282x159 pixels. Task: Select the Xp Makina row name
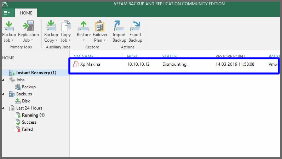coord(90,64)
